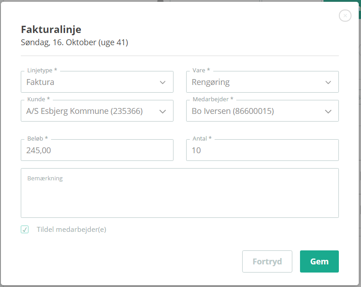This screenshot has width=361, height=287.
Task: Click inside the Bemærkning text area
Action: (179, 193)
